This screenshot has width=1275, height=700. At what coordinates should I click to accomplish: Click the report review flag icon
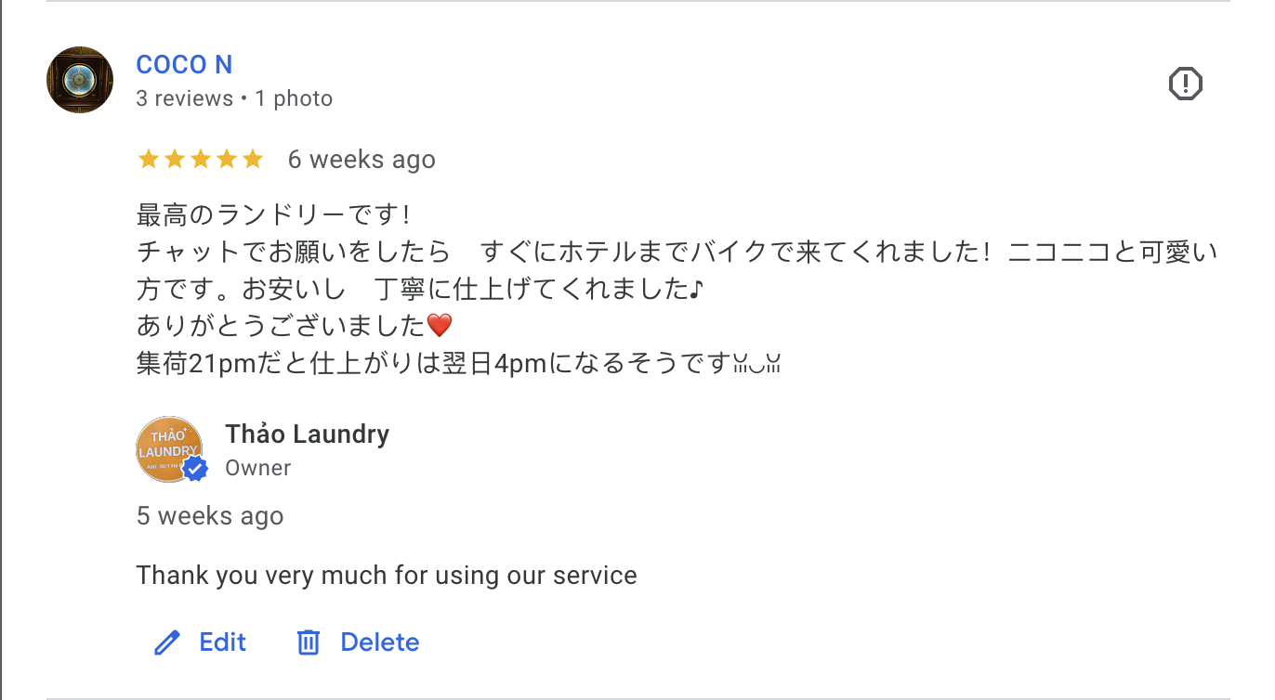[1185, 84]
